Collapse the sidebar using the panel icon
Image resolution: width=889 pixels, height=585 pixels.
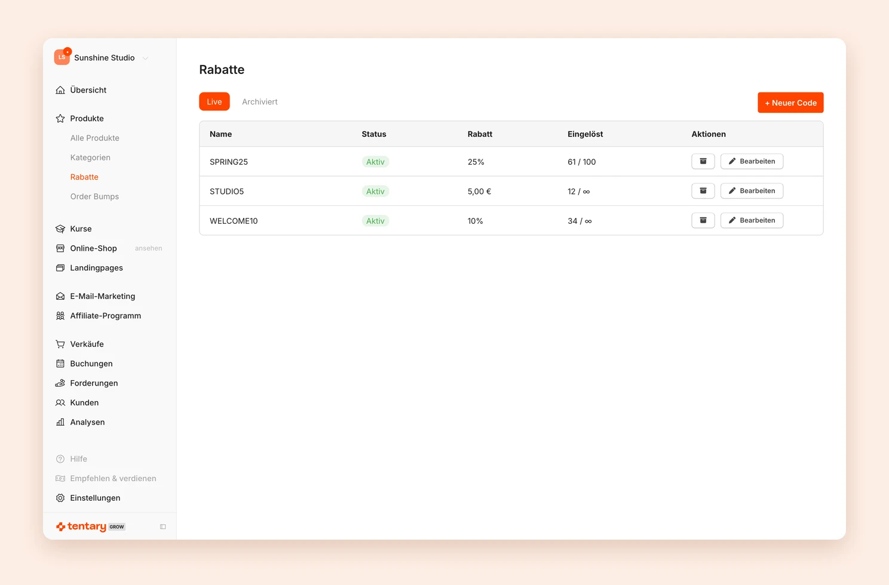[x=163, y=526]
